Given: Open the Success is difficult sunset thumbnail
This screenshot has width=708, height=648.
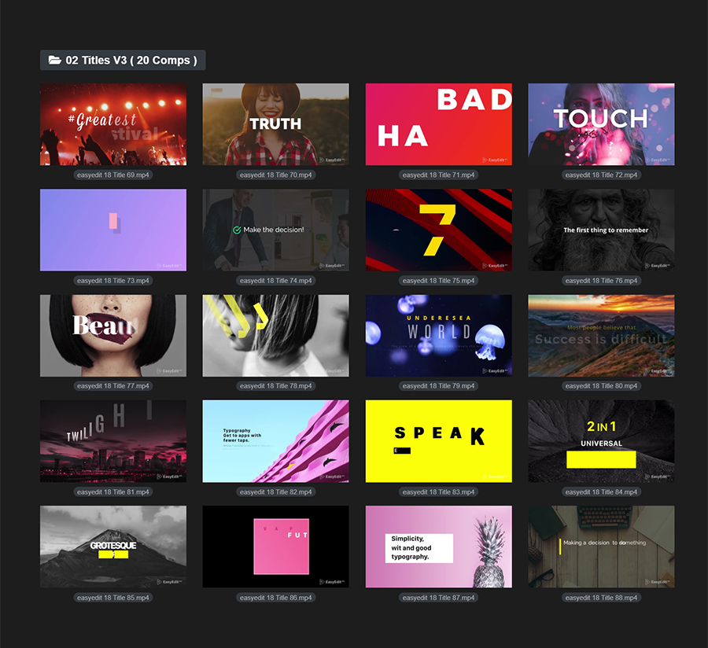Looking at the screenshot, I should tap(601, 335).
